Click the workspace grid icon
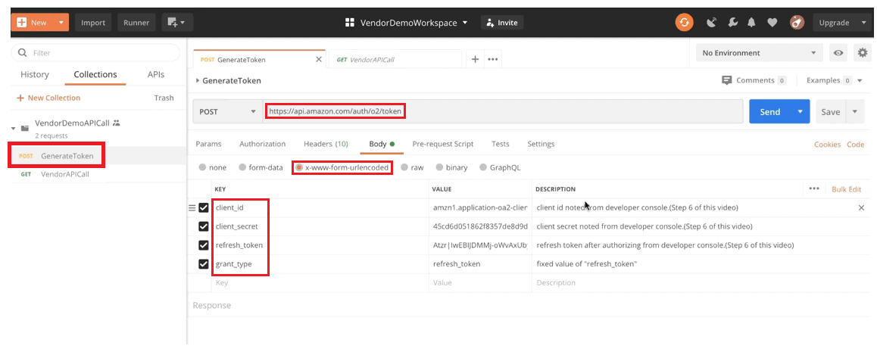877x352 pixels. [350, 23]
